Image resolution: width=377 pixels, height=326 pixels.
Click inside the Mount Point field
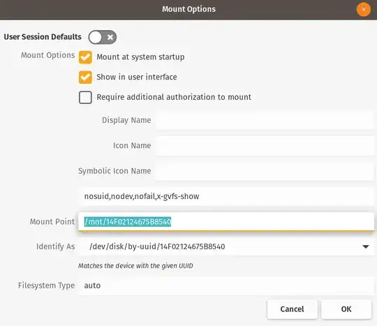click(x=226, y=222)
